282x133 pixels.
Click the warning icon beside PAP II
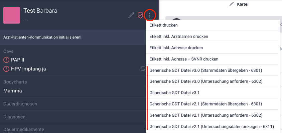click(x=6, y=60)
